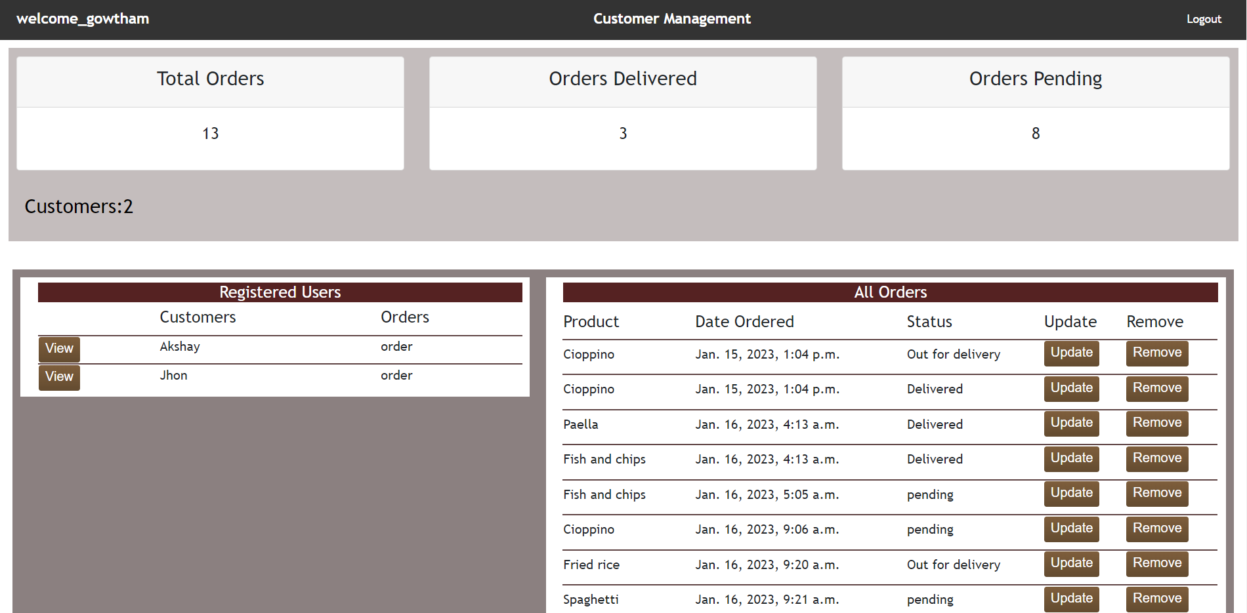Update the delivered Fish and chips order
Screen dimensions: 1247x613
click(1071, 458)
